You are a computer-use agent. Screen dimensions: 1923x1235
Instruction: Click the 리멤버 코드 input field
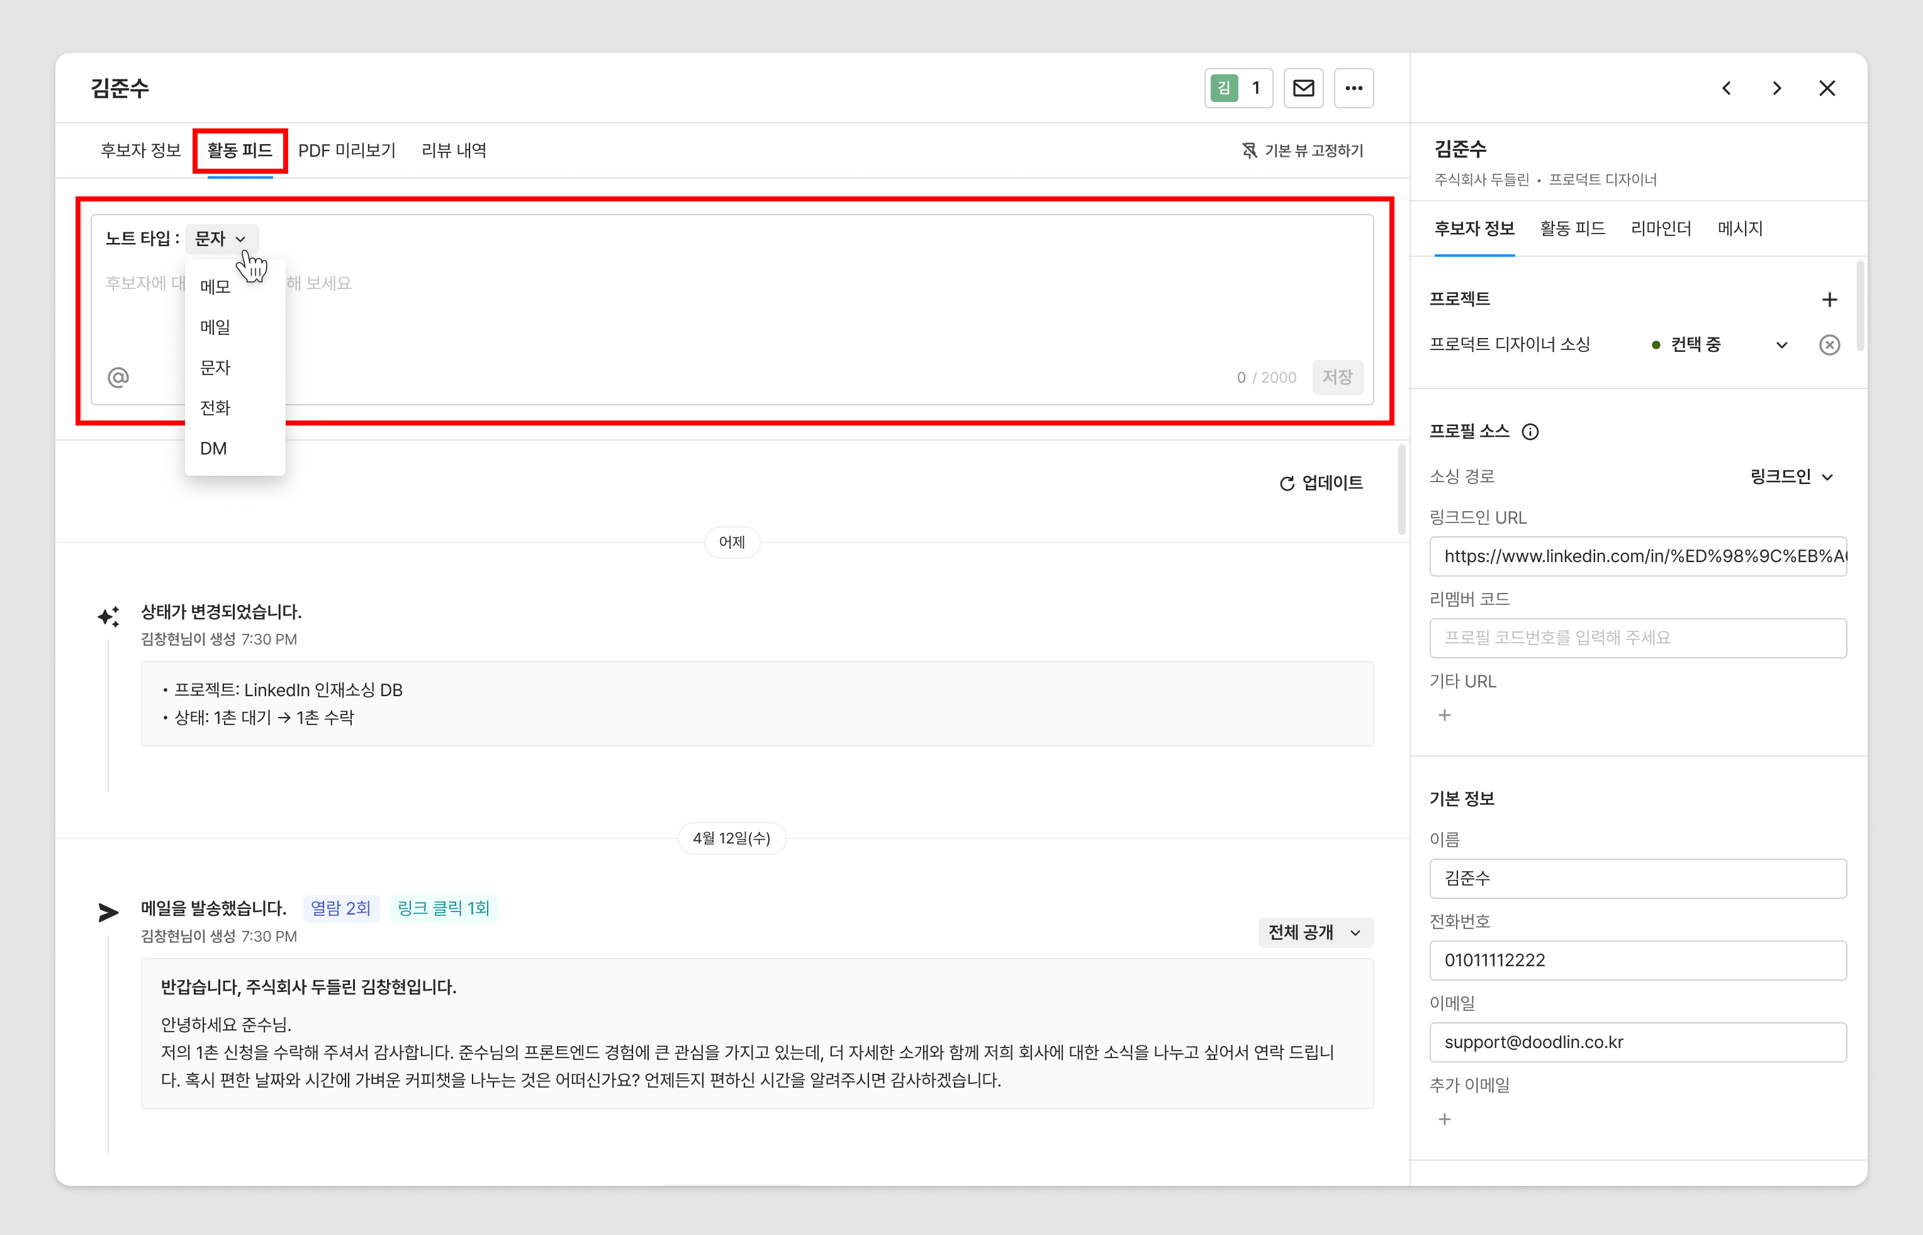click(1637, 638)
